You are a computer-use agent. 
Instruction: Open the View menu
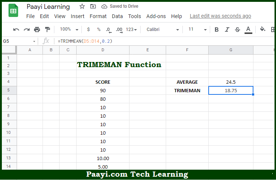click(x=60, y=16)
